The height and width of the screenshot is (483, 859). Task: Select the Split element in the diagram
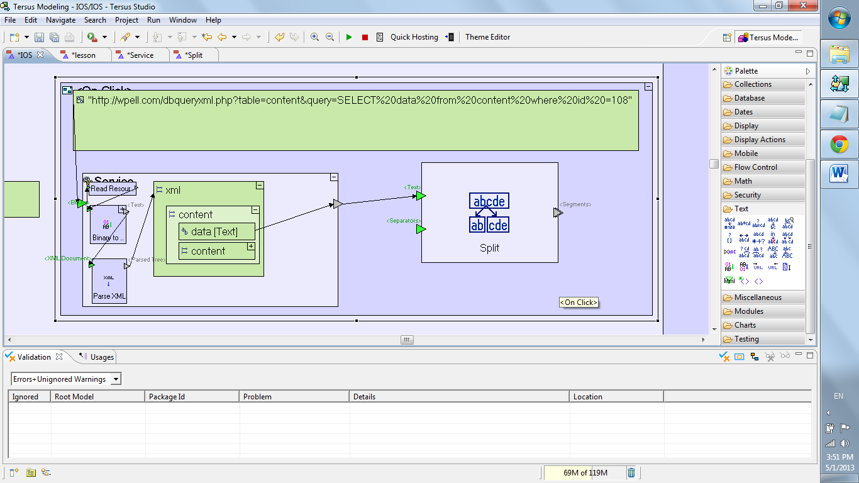pyautogui.click(x=489, y=213)
